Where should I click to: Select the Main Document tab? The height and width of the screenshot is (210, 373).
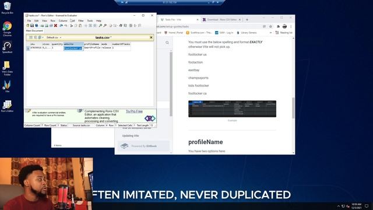click(34, 31)
